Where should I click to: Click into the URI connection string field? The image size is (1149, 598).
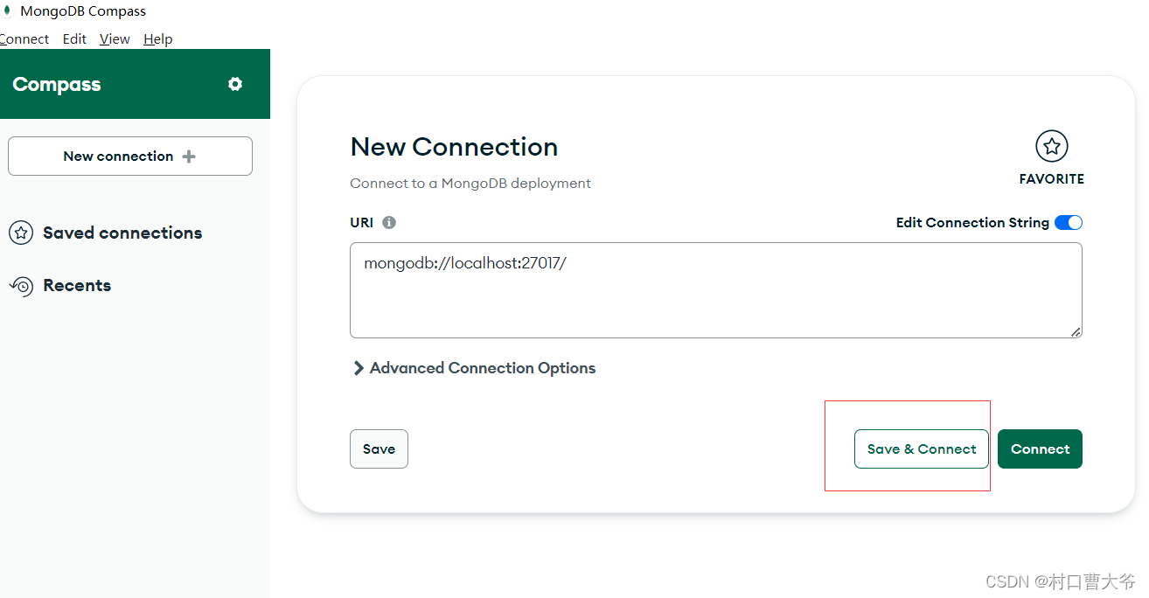[x=716, y=290]
